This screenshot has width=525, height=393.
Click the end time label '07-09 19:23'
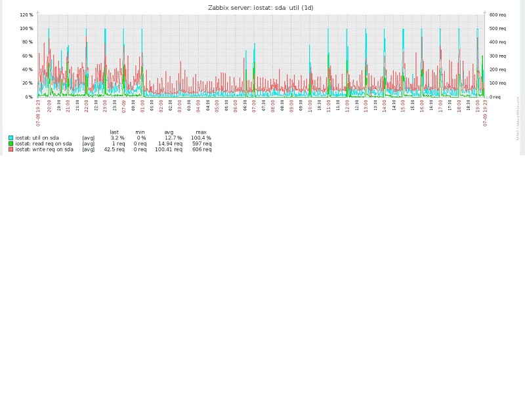(x=485, y=113)
